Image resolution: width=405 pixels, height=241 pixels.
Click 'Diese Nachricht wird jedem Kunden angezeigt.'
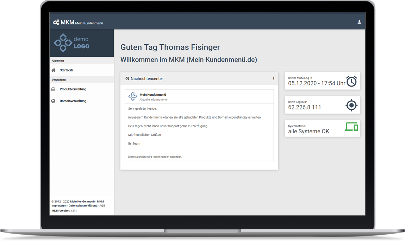click(x=155, y=157)
